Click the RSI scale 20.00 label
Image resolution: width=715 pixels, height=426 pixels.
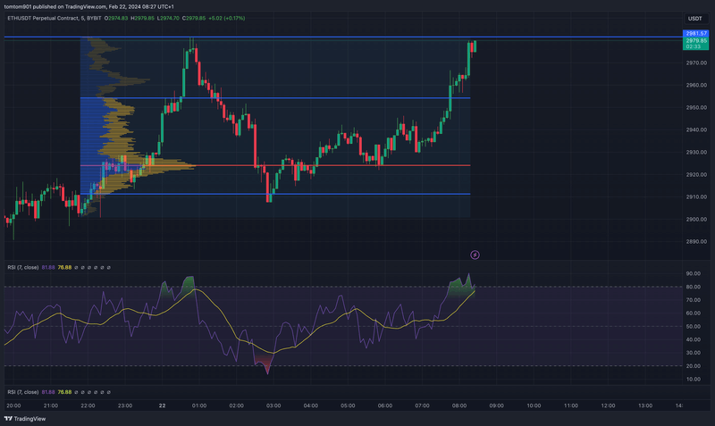click(x=694, y=366)
